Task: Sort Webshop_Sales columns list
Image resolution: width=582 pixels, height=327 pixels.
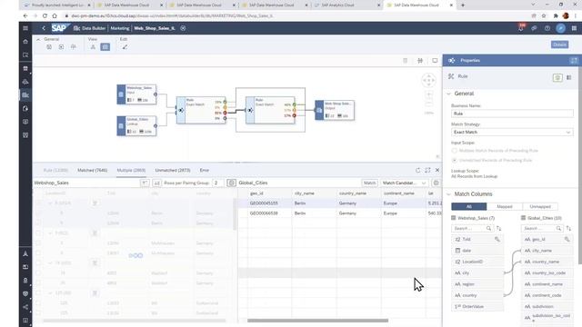Action: click(498, 228)
